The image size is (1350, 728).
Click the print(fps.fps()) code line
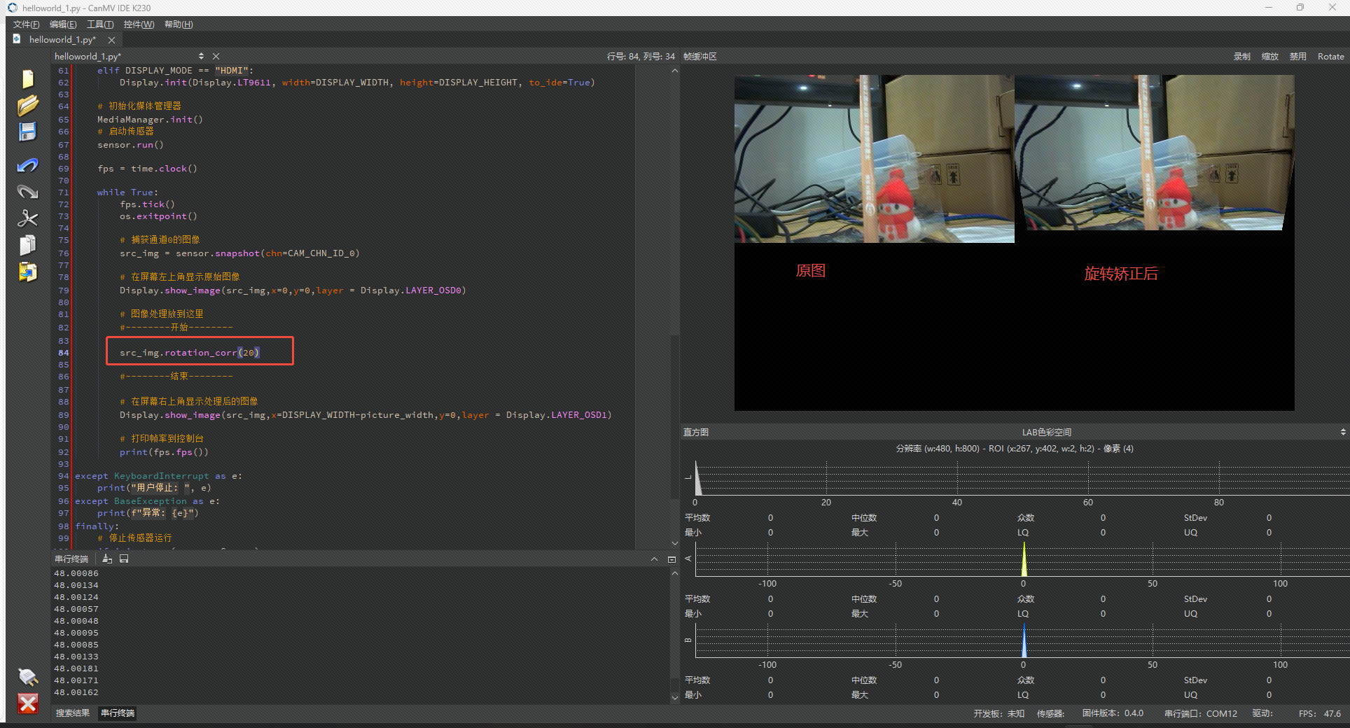164,452
